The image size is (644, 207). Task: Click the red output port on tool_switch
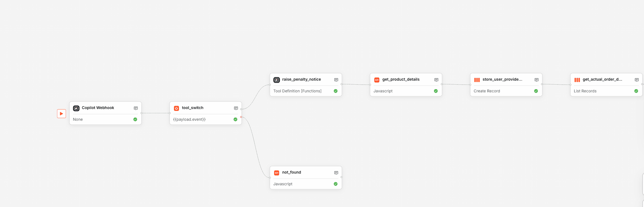click(x=241, y=117)
